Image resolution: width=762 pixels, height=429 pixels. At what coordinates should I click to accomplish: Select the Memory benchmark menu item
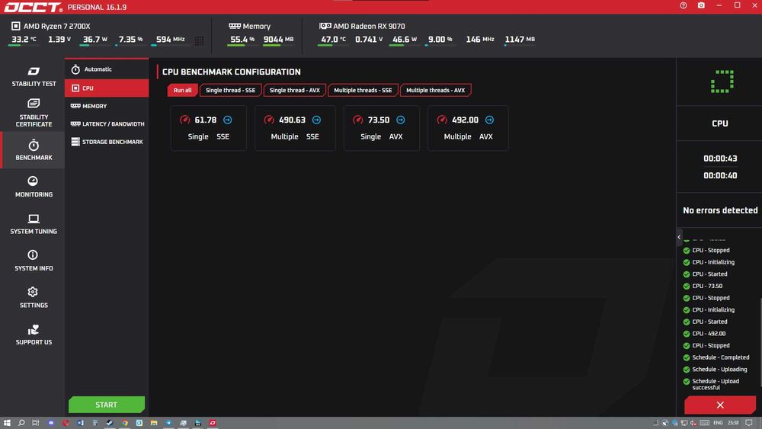[x=107, y=106]
